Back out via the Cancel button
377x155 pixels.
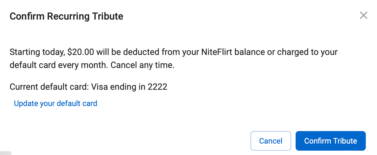coord(271,141)
